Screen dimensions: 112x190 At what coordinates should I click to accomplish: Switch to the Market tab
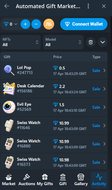(9, 180)
